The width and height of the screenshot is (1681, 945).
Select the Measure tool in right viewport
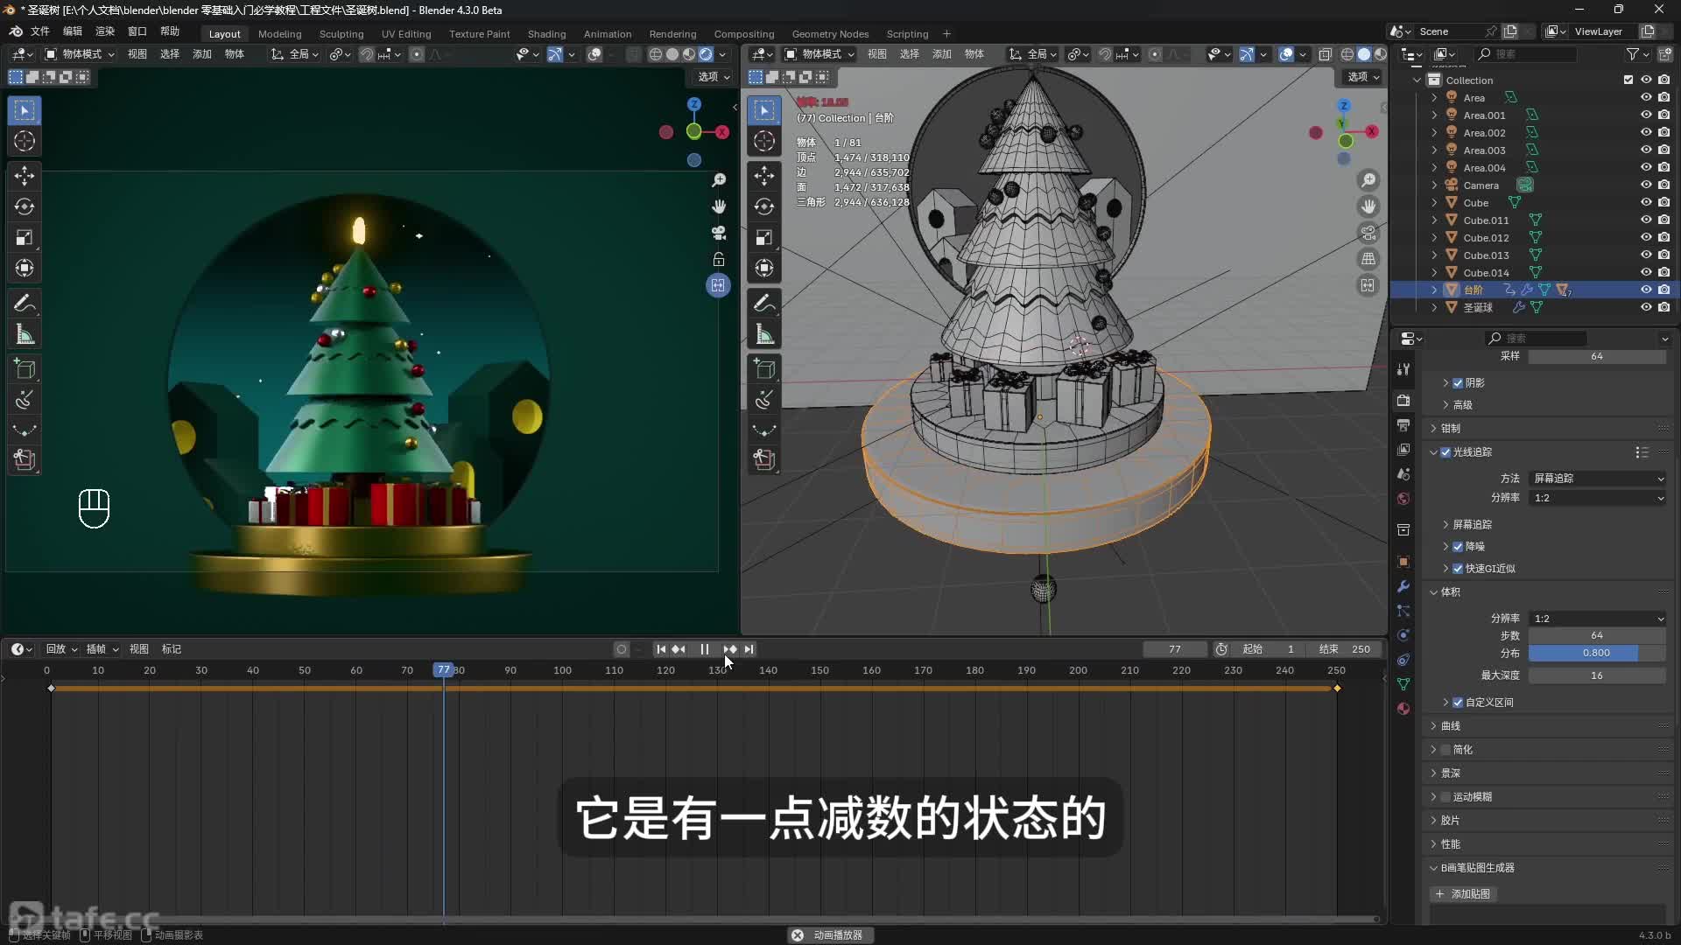point(764,335)
